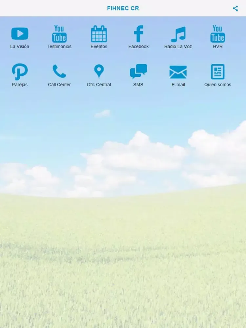Open the La Visión video icon
The height and width of the screenshot is (328, 246).
pyautogui.click(x=20, y=34)
